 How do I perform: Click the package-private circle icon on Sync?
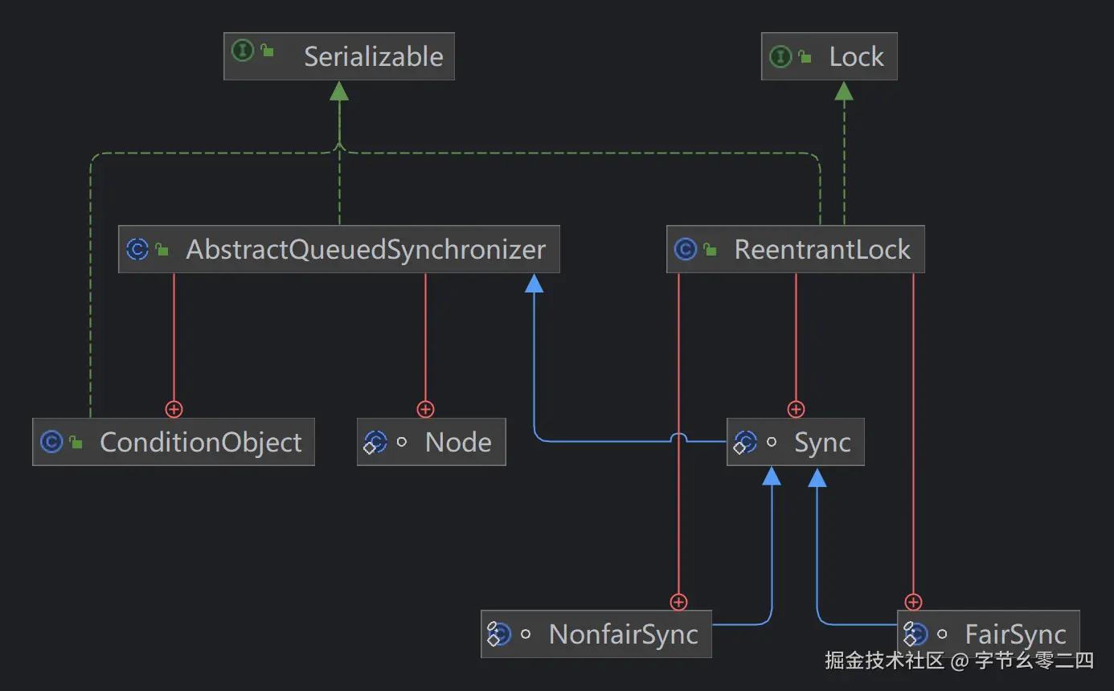(x=772, y=442)
